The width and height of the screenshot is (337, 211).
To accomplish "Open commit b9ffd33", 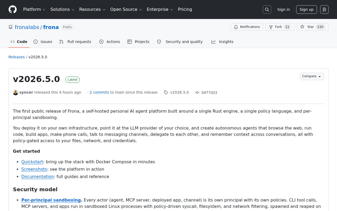I will (209, 93).
